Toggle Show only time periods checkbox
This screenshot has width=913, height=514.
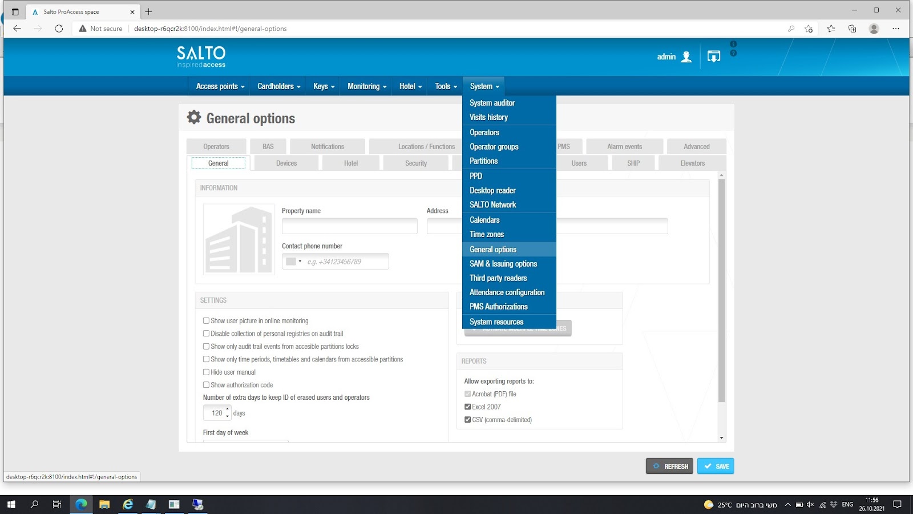(206, 359)
